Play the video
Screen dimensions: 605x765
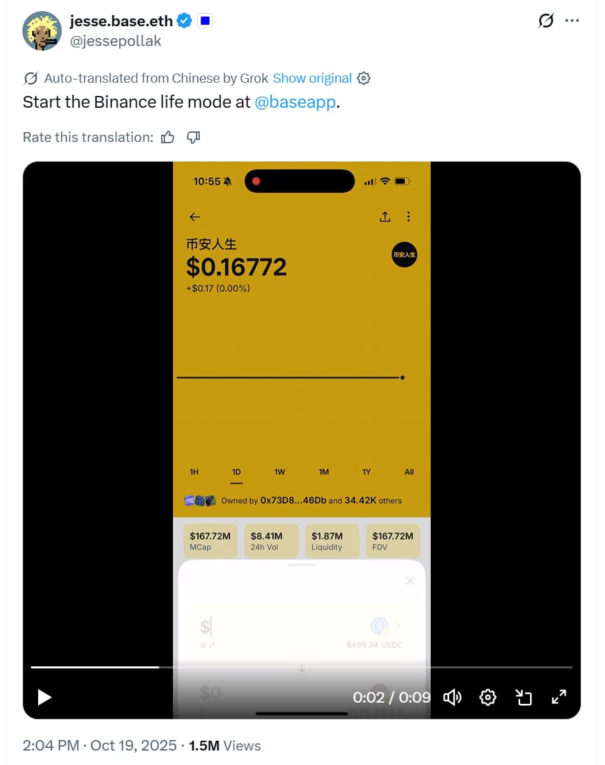pyautogui.click(x=44, y=697)
